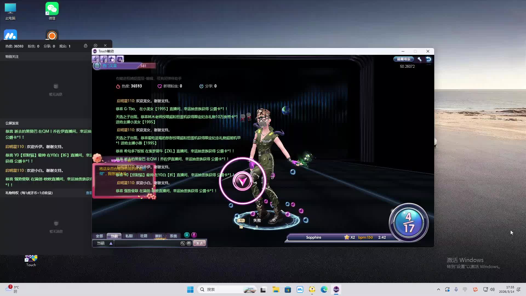Switch to the 私聊 chat tab
This screenshot has height=296, width=526.
[x=129, y=236]
